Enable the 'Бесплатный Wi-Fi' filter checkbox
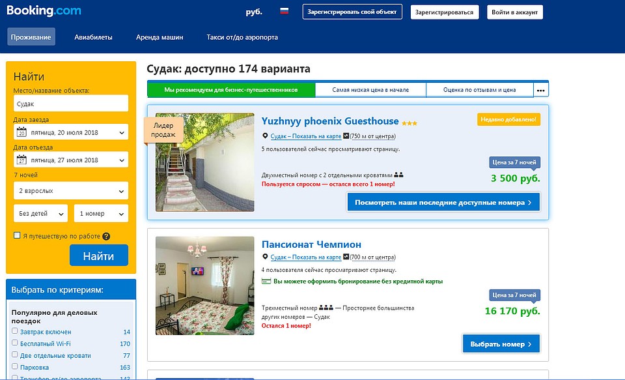Viewport: 625px width, 380px height. pos(15,342)
